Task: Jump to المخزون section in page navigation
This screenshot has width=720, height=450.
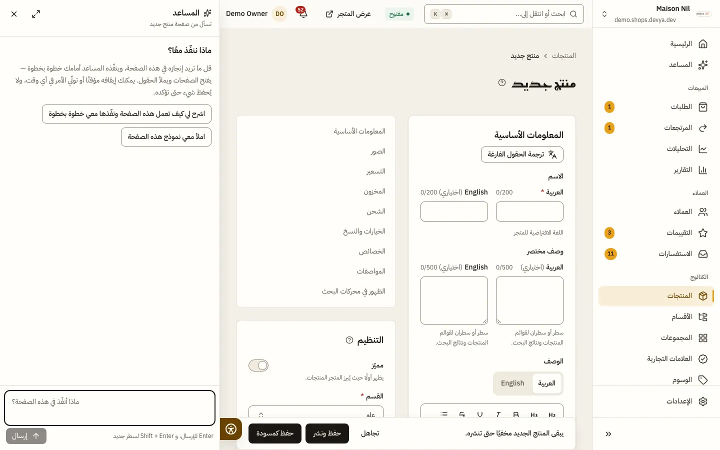Action: pyautogui.click(x=374, y=191)
